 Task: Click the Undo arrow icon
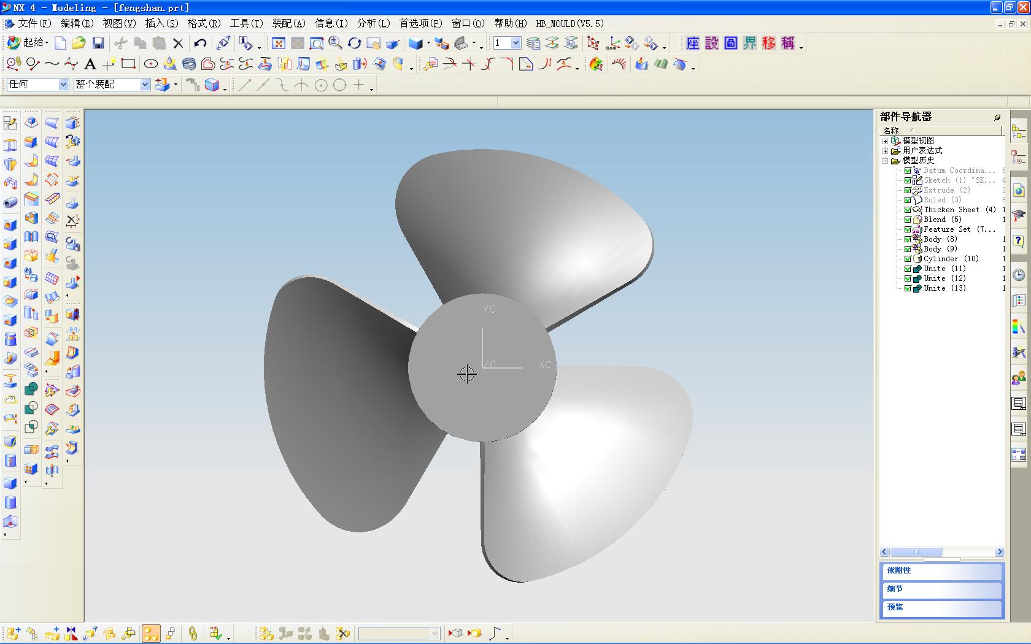pyautogui.click(x=200, y=43)
